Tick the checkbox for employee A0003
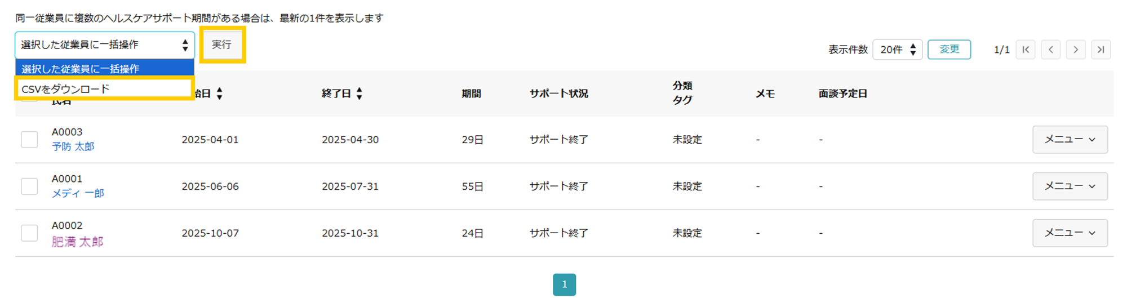This screenshot has width=1127, height=298. tap(29, 139)
